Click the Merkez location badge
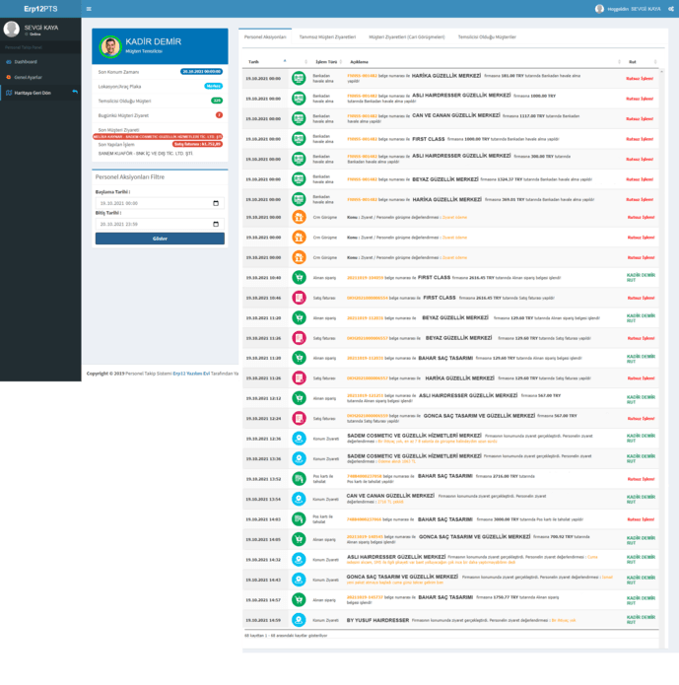The width and height of the screenshot is (679, 685). [x=213, y=86]
